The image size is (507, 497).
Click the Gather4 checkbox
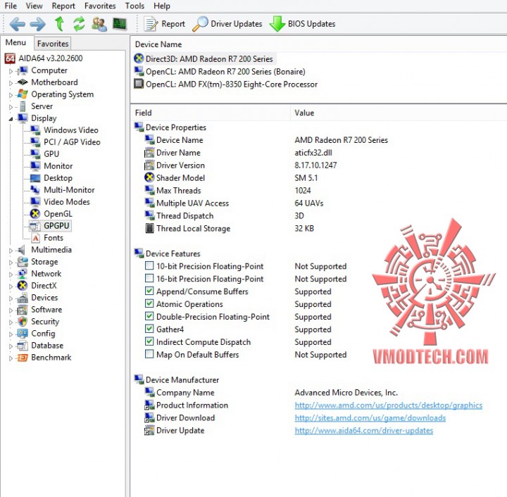coord(149,329)
